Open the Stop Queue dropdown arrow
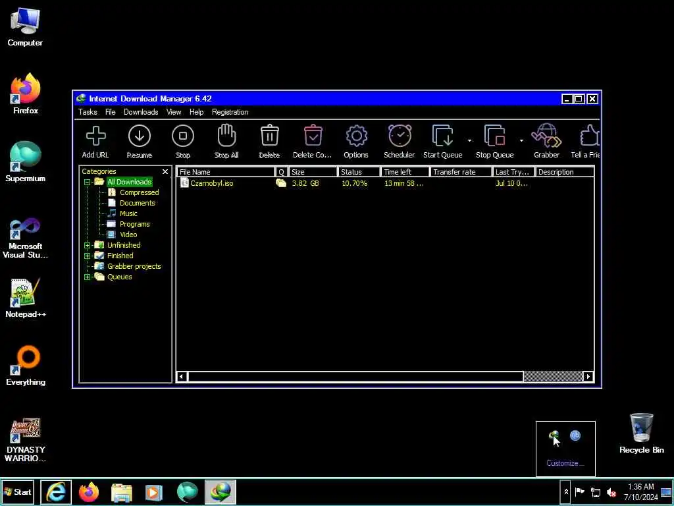 pyautogui.click(x=521, y=141)
